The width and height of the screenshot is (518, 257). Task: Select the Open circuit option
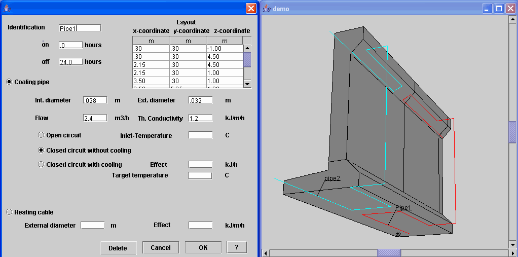[x=41, y=135]
